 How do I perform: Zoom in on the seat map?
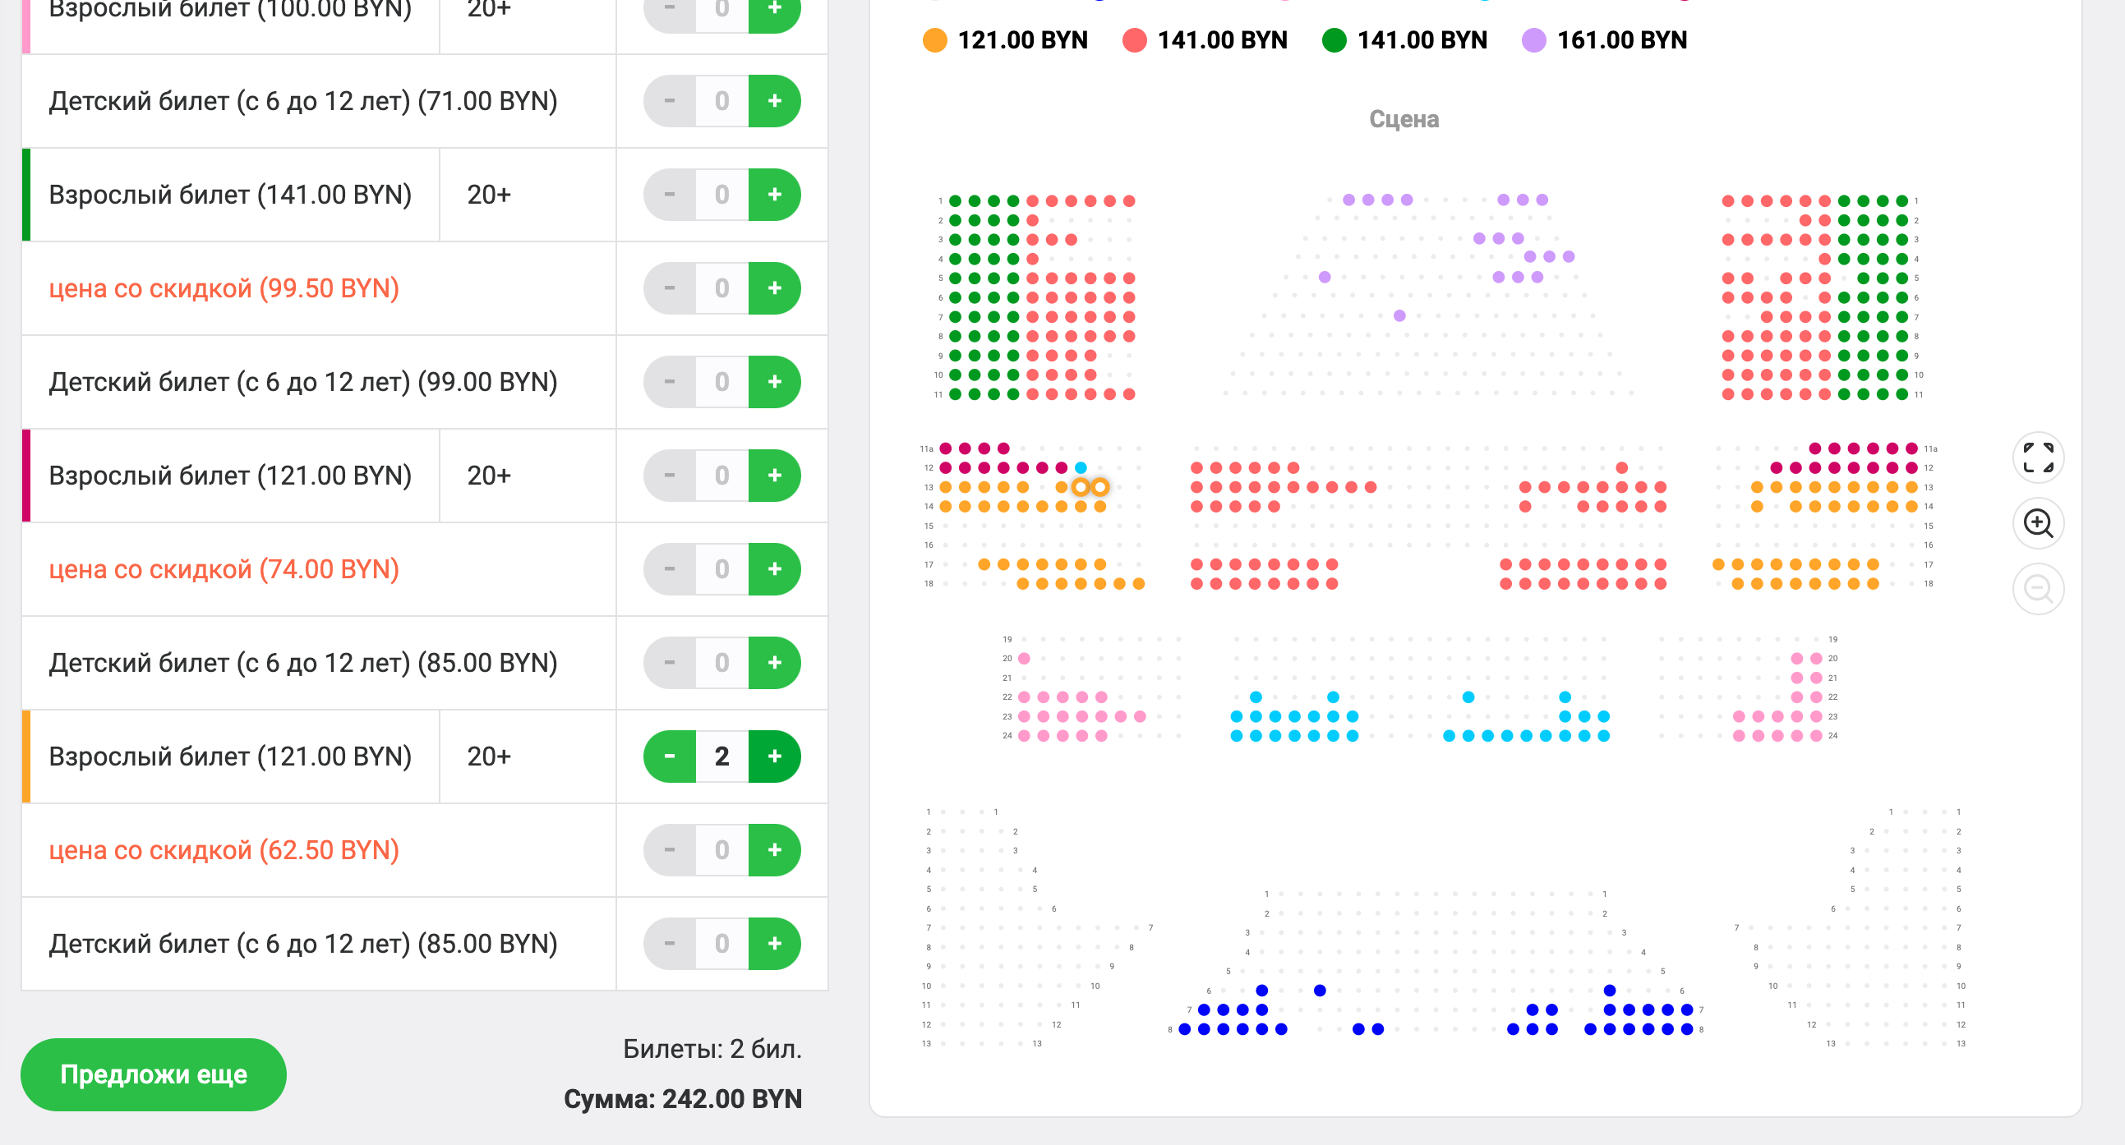click(2038, 522)
